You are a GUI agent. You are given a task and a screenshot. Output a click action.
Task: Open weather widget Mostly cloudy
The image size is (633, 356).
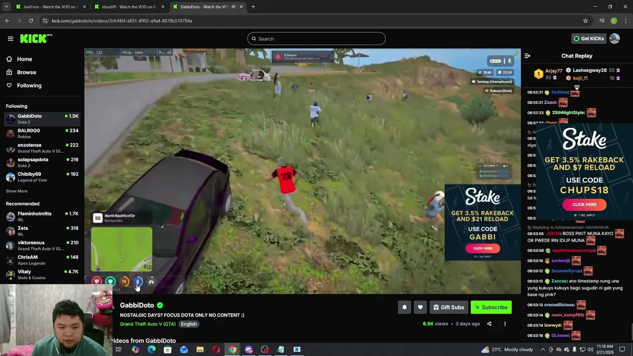click(507, 350)
